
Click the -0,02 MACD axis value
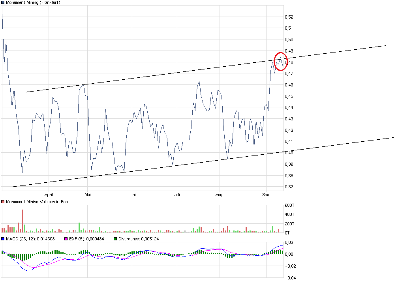tap(290, 266)
